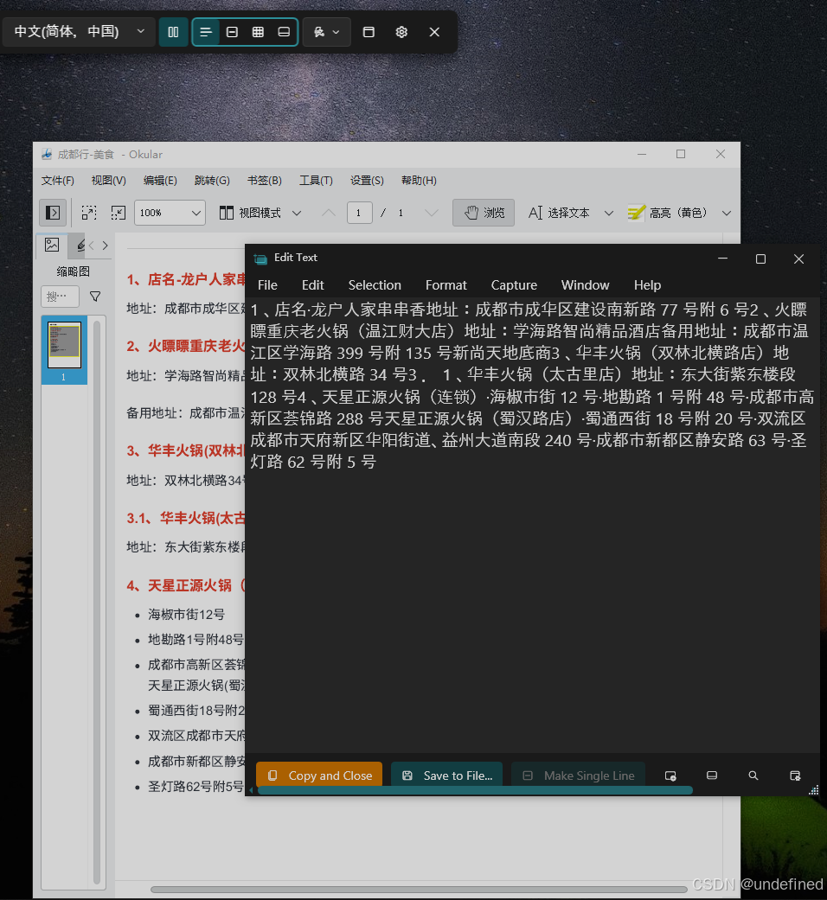
Task: Open the 中文(简体，中国) language dropdown
Action: coord(78,32)
